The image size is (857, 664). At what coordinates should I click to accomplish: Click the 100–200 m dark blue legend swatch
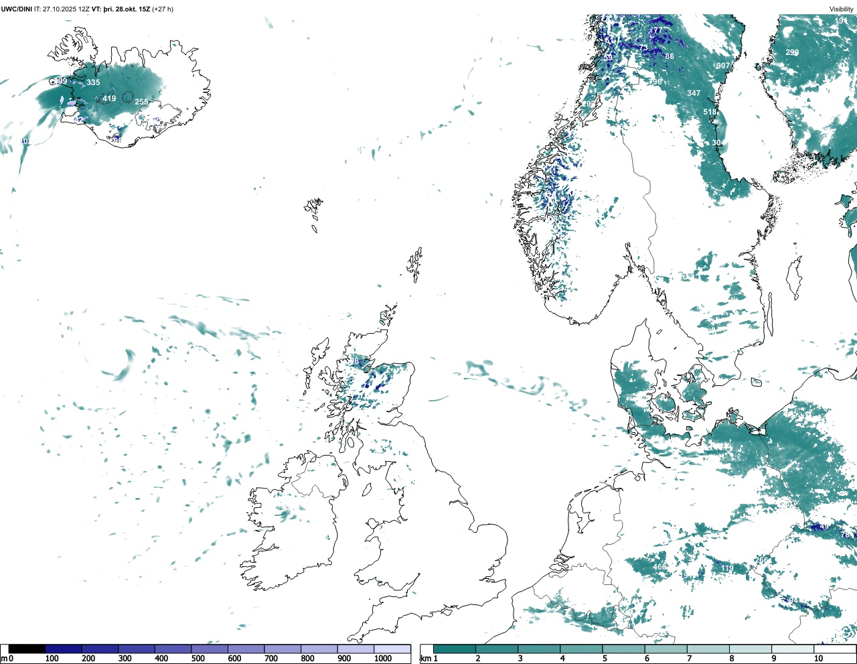(64, 649)
